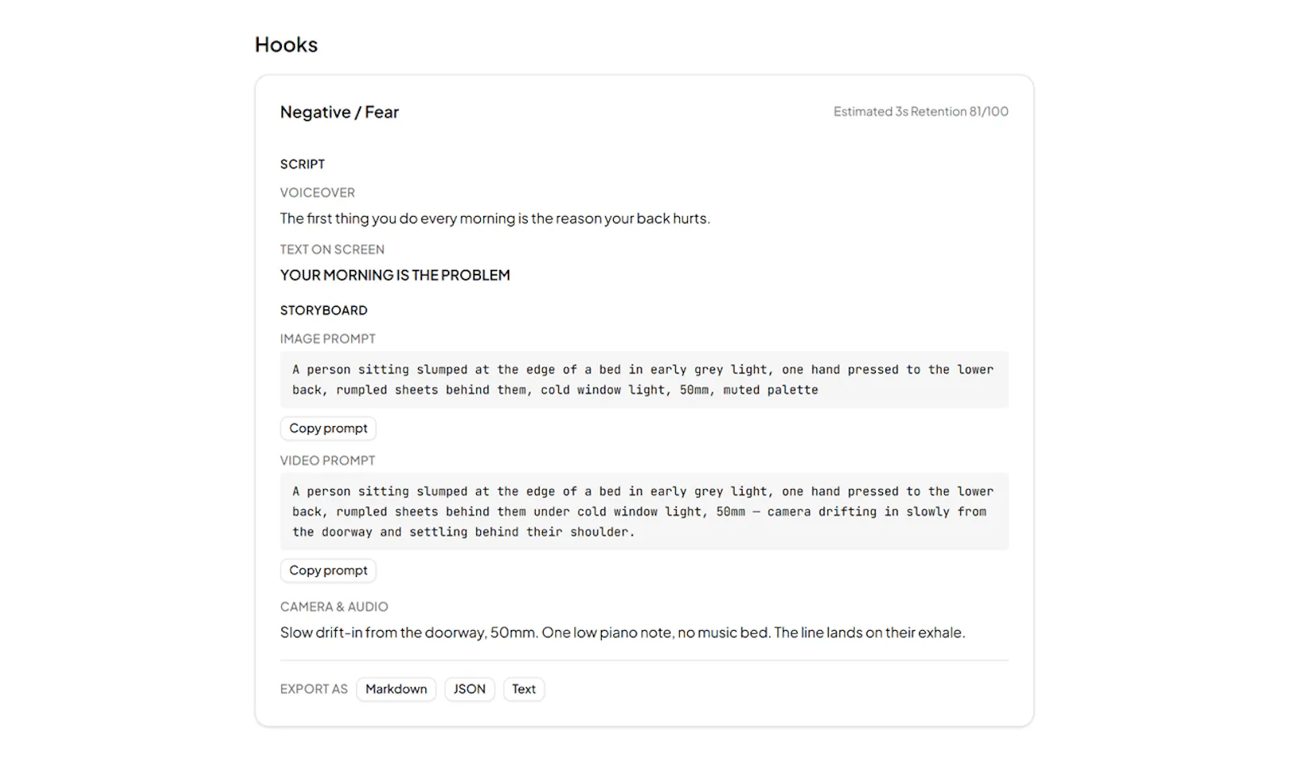Image resolution: width=1289 pixels, height=771 pixels.
Task: Click the voiceover line about back hurting
Action: tap(495, 218)
